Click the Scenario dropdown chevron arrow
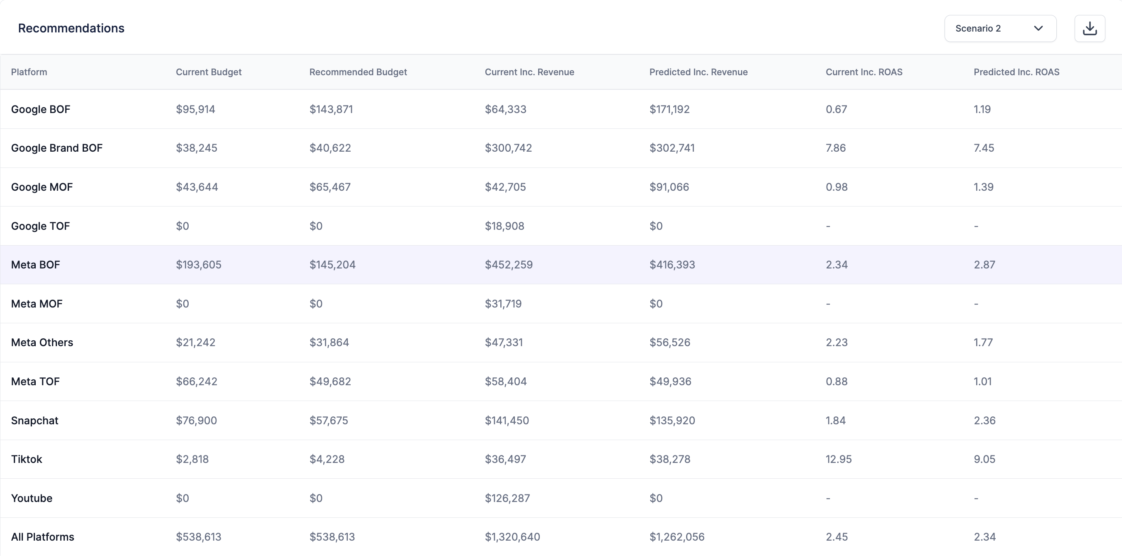The height and width of the screenshot is (556, 1122). pos(1038,29)
